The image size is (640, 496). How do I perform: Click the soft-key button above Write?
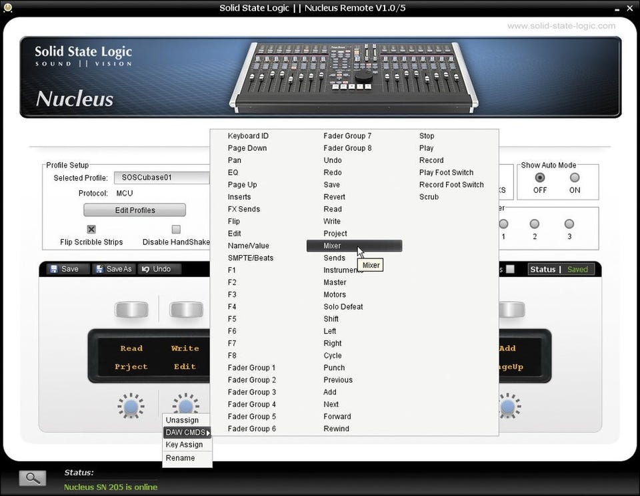click(186, 309)
